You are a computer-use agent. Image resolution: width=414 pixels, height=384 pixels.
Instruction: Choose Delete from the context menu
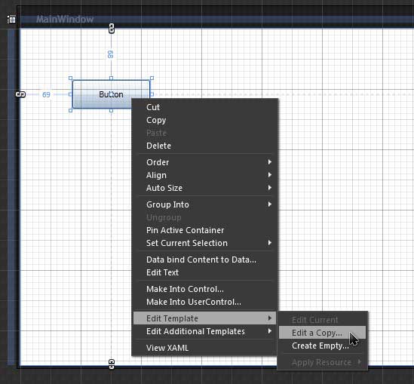coord(205,146)
